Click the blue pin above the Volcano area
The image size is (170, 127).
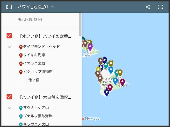pos(115,81)
